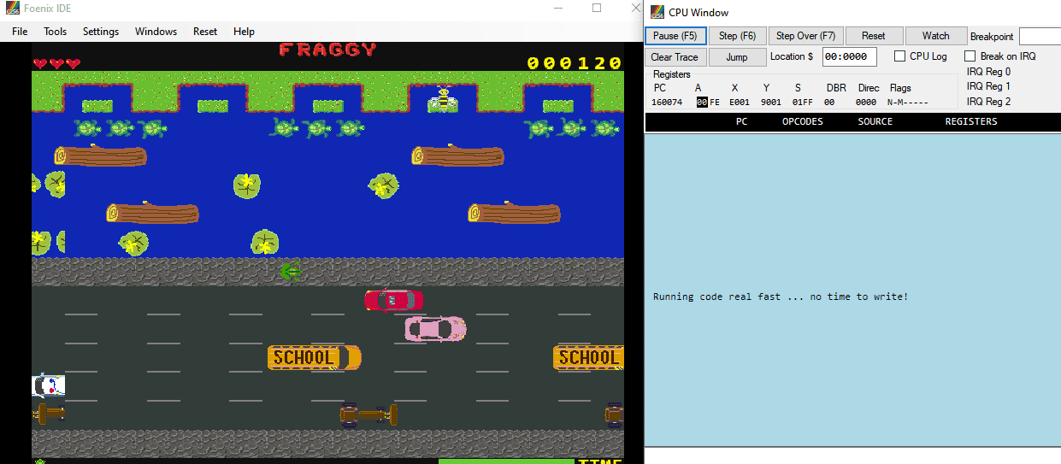Click the A register value
The width and height of the screenshot is (1061, 464).
click(708, 103)
